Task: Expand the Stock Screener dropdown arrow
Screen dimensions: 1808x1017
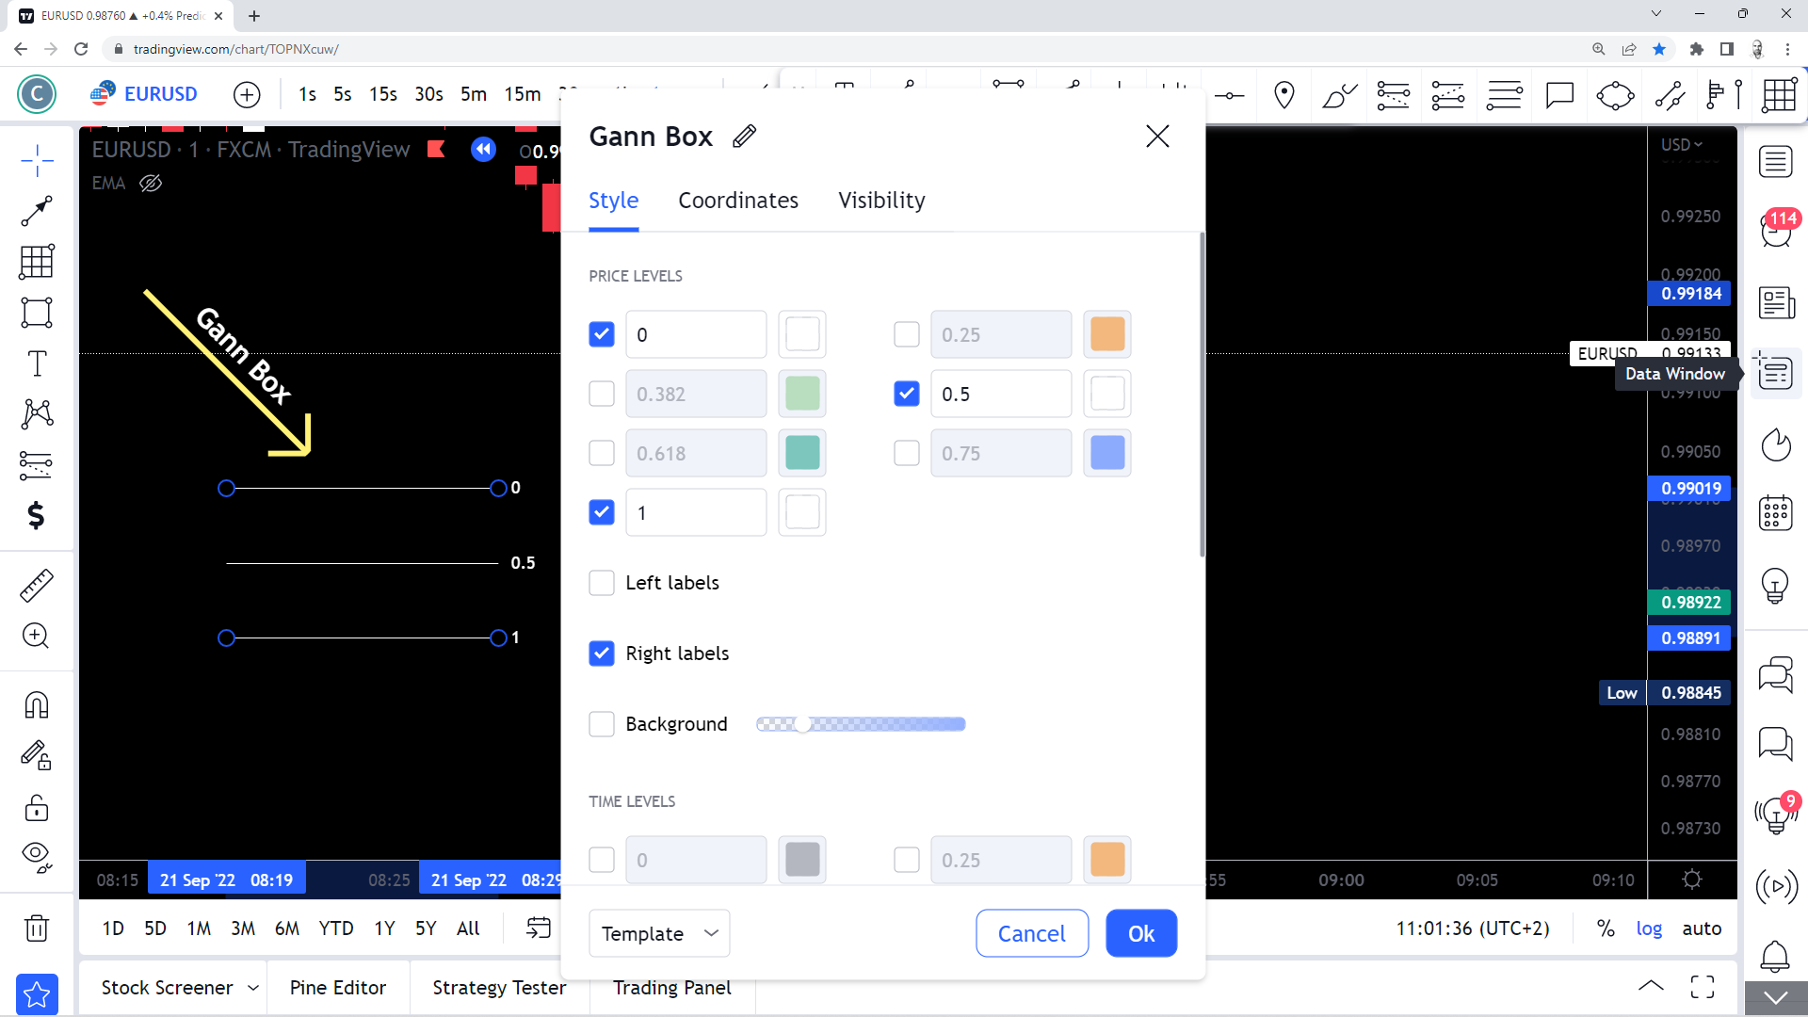Action: coord(252,988)
